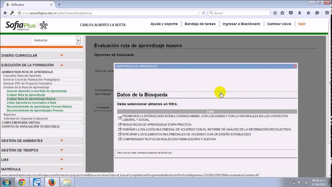Open the paint palette app in taskbar

click(37, 183)
